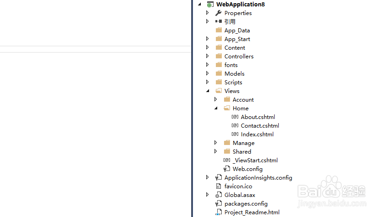Viewport: 388px width, 217px height.
Task: Click the About.cshtml file icon
Action: 235,117
